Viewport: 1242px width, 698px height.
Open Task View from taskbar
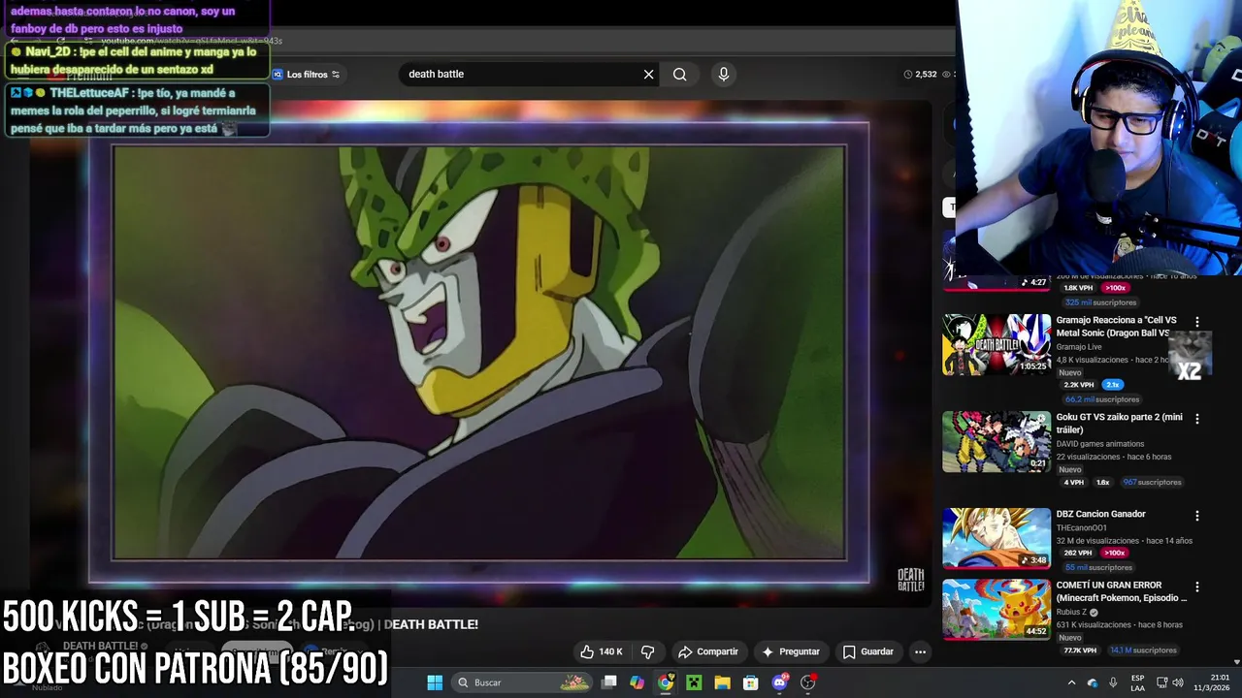[608, 682]
